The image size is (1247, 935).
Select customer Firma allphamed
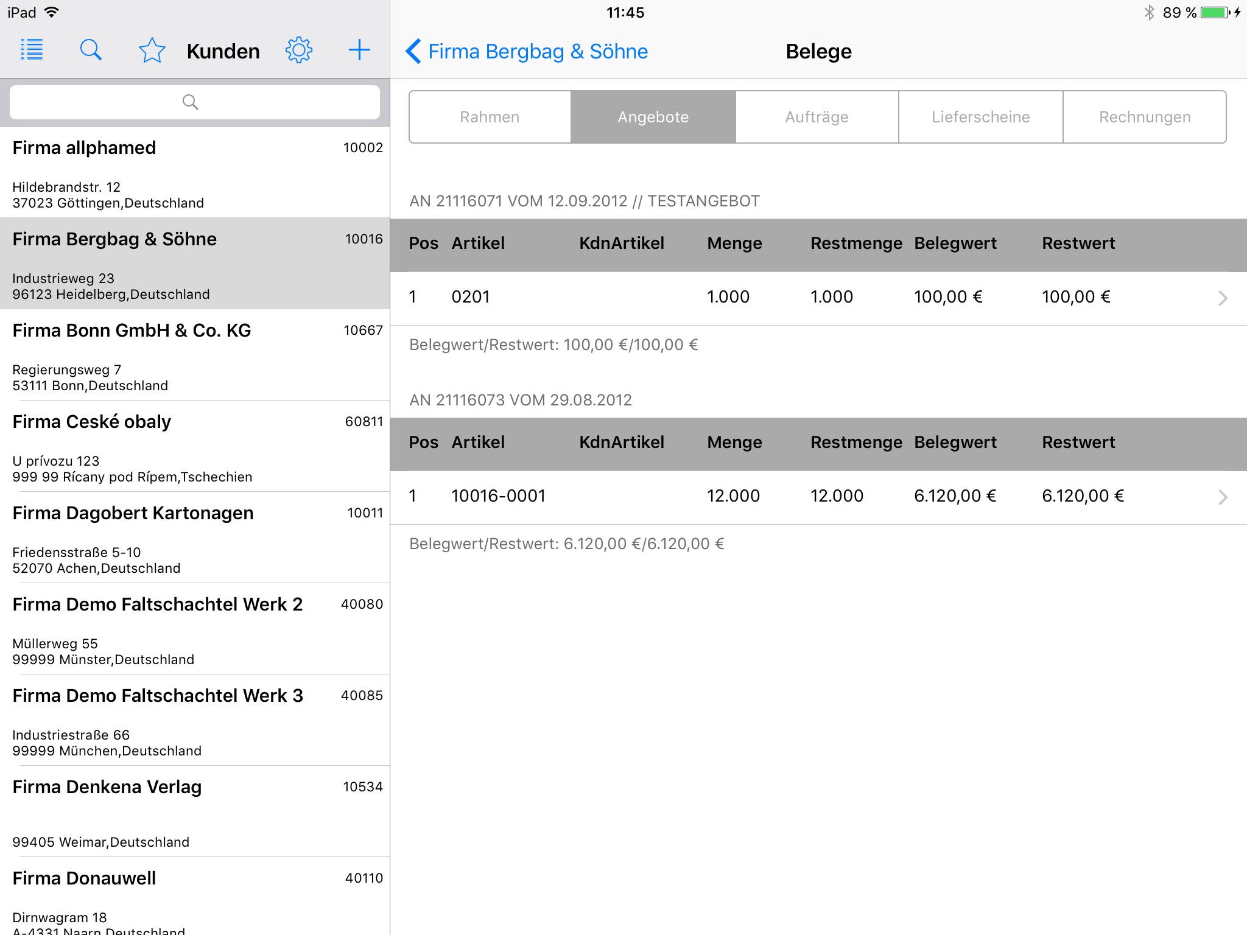(x=195, y=173)
